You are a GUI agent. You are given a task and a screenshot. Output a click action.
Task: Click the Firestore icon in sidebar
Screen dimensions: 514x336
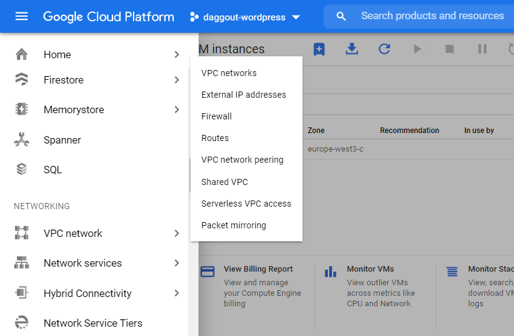(22, 80)
